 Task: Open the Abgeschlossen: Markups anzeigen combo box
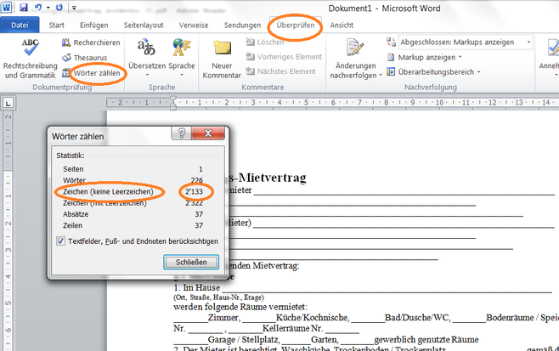(466, 42)
